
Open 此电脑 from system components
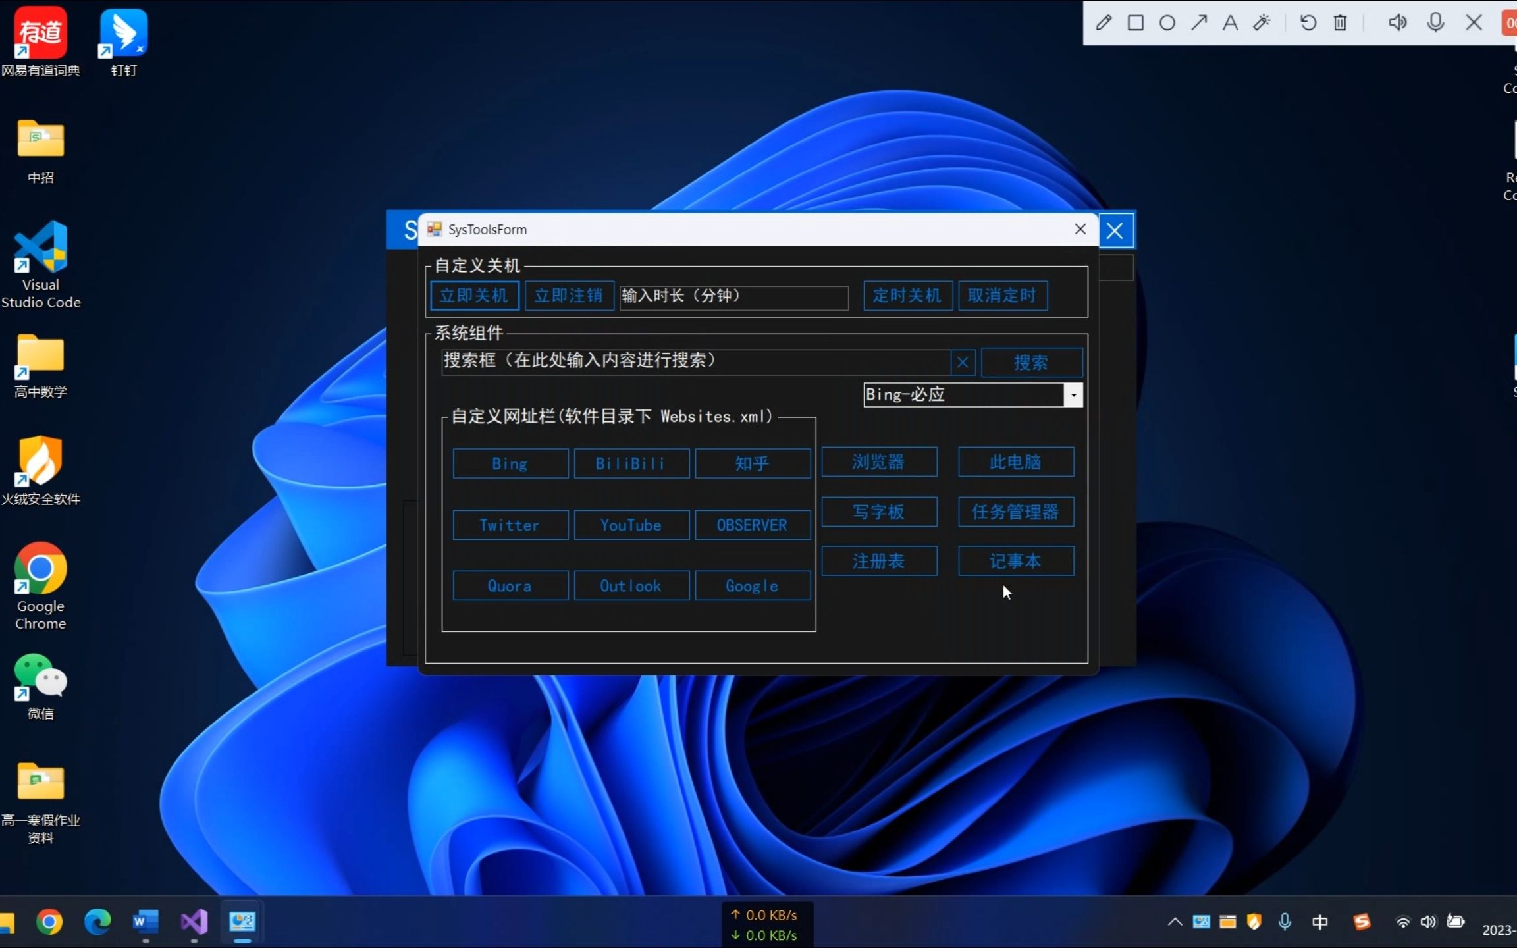click(x=1015, y=462)
